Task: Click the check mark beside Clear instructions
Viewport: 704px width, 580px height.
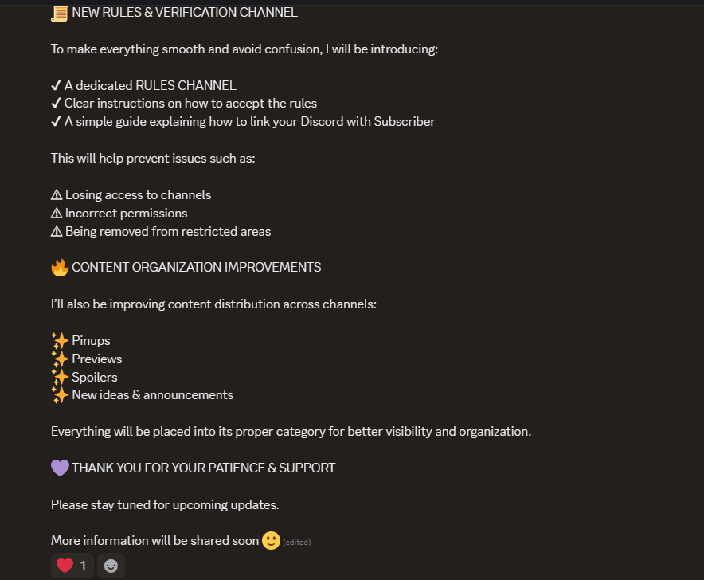Action: (x=56, y=104)
